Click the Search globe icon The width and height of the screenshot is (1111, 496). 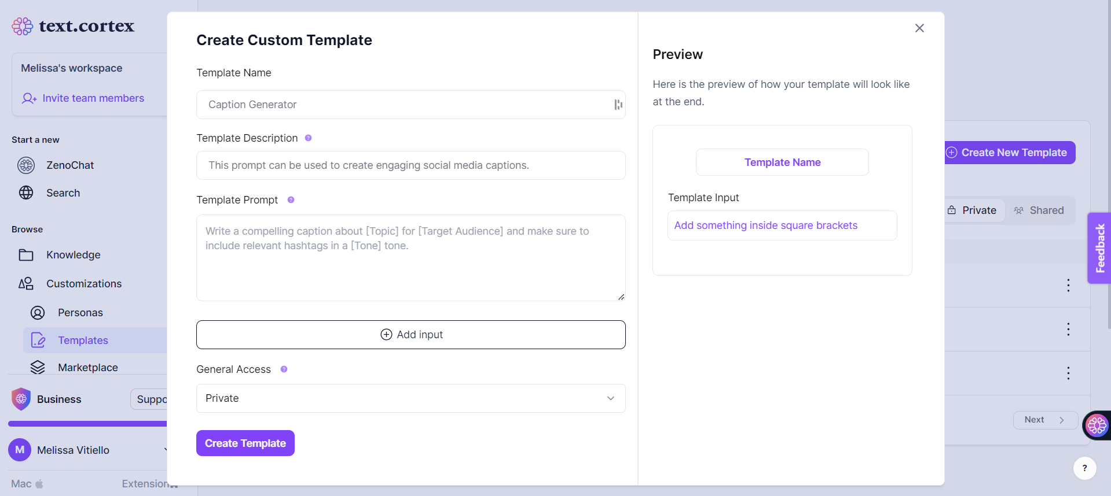[x=26, y=193]
